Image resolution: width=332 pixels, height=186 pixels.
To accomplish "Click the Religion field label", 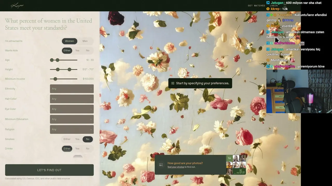I will pos(10,129).
